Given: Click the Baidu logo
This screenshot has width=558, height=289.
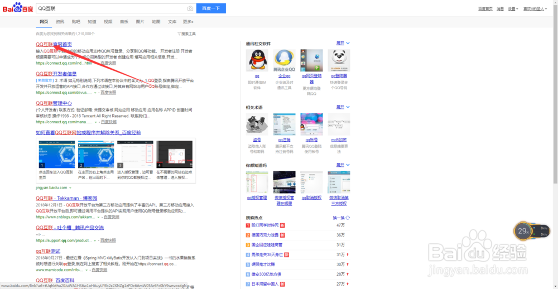Looking at the screenshot, I should click(18, 8).
